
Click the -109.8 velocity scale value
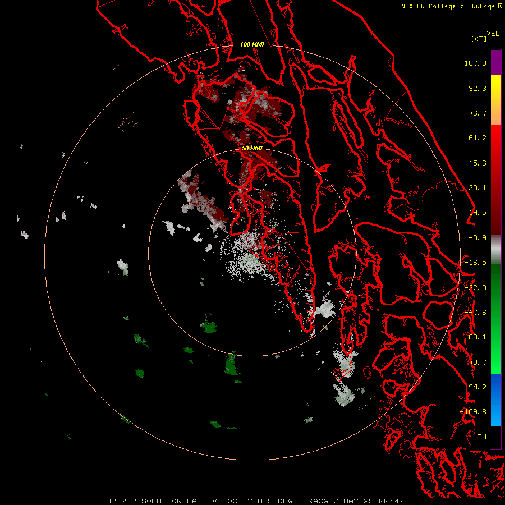[473, 412]
